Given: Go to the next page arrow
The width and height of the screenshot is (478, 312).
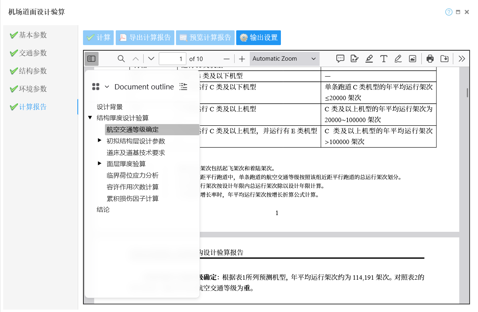Looking at the screenshot, I should click(151, 59).
